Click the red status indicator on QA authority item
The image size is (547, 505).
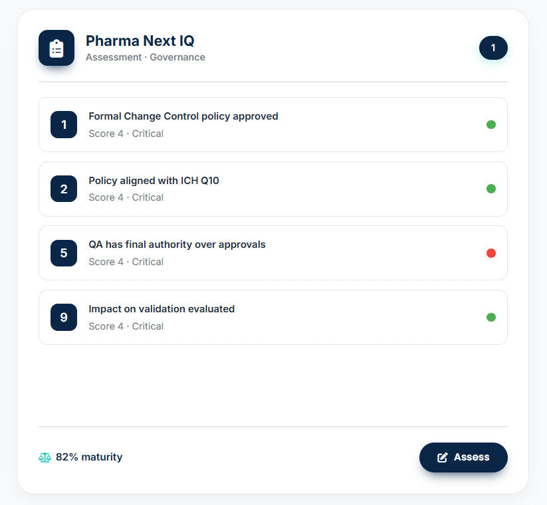point(491,252)
